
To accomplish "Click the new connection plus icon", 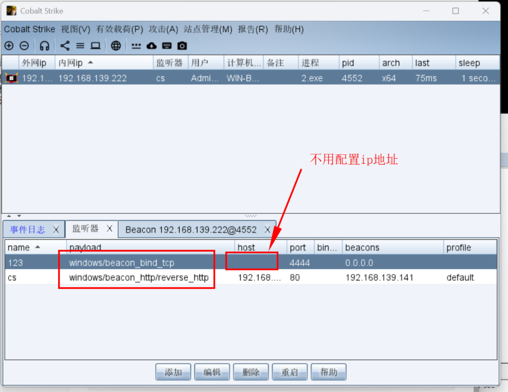I will point(9,46).
